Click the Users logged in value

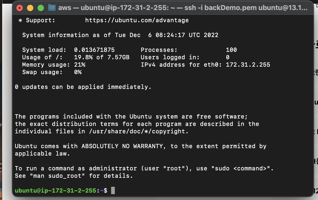point(228,57)
